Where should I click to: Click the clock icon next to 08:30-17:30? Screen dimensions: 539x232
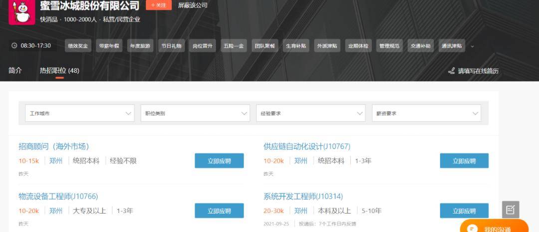click(x=14, y=45)
